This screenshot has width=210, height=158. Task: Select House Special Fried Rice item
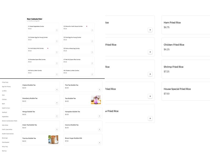177,89
